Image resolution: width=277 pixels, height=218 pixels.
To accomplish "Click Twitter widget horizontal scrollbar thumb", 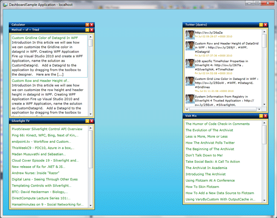I will (223, 109).
